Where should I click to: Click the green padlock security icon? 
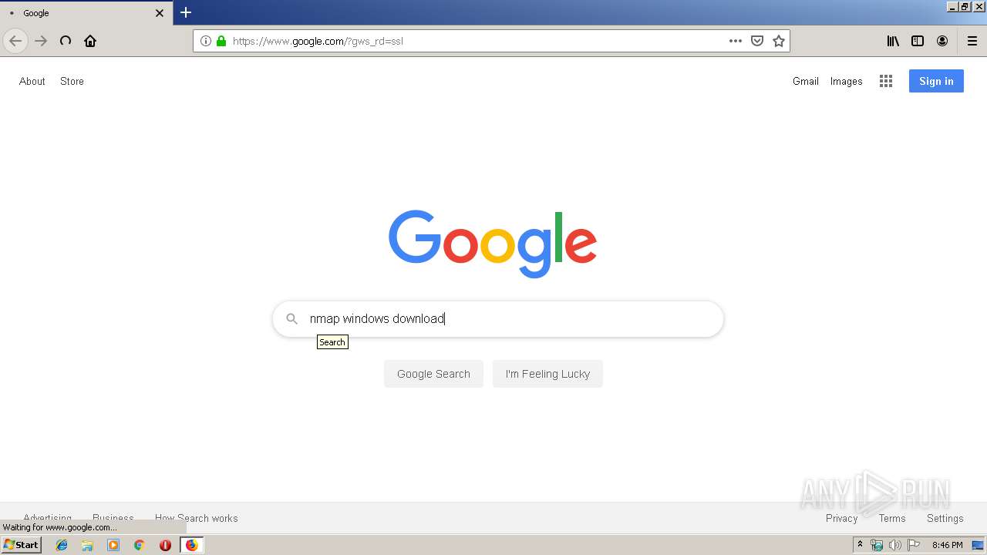pyautogui.click(x=221, y=41)
